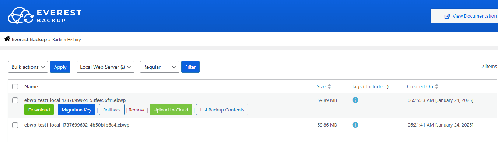The image size is (498, 142).
Task: Sort by Created On arrow icon
Action: [x=437, y=86]
